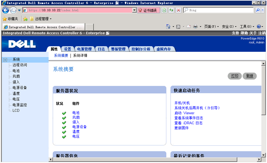The width and height of the screenshot is (267, 163).
Task: Open the 系统详情 sub-tab
Action: (x=80, y=56)
